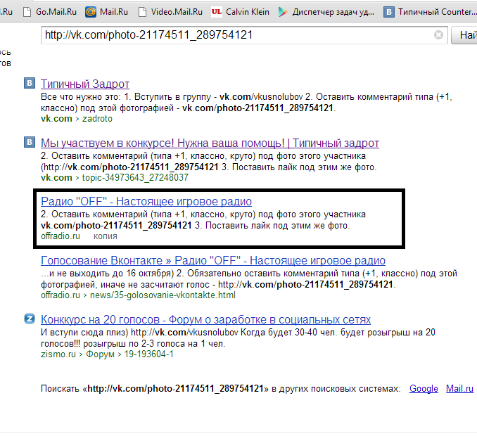Click the Найти search button

tap(464, 35)
